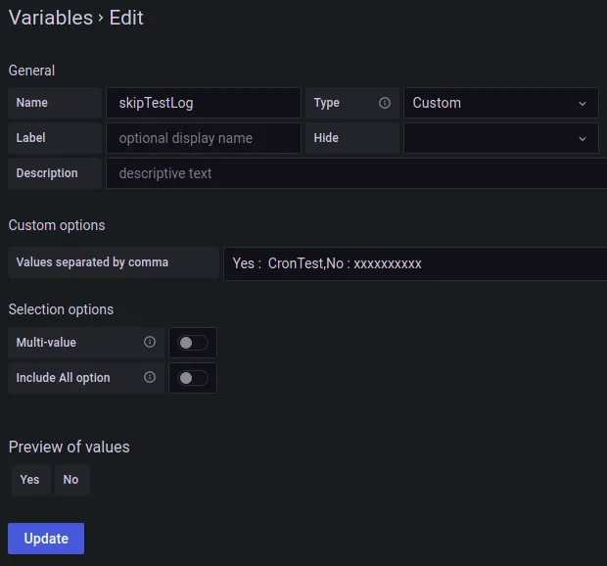Click the Multi-value info icon

(150, 343)
